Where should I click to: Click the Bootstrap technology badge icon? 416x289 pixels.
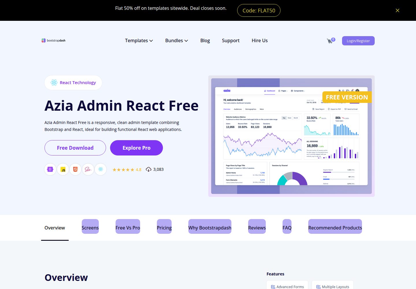coord(50,169)
